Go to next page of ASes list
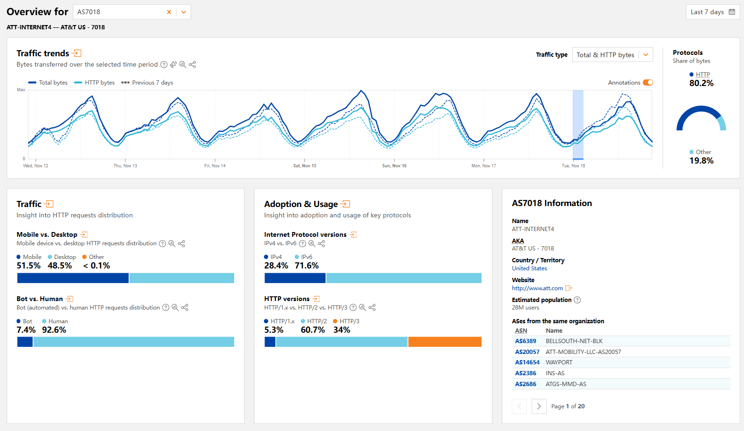This screenshot has width=744, height=431. coord(539,406)
